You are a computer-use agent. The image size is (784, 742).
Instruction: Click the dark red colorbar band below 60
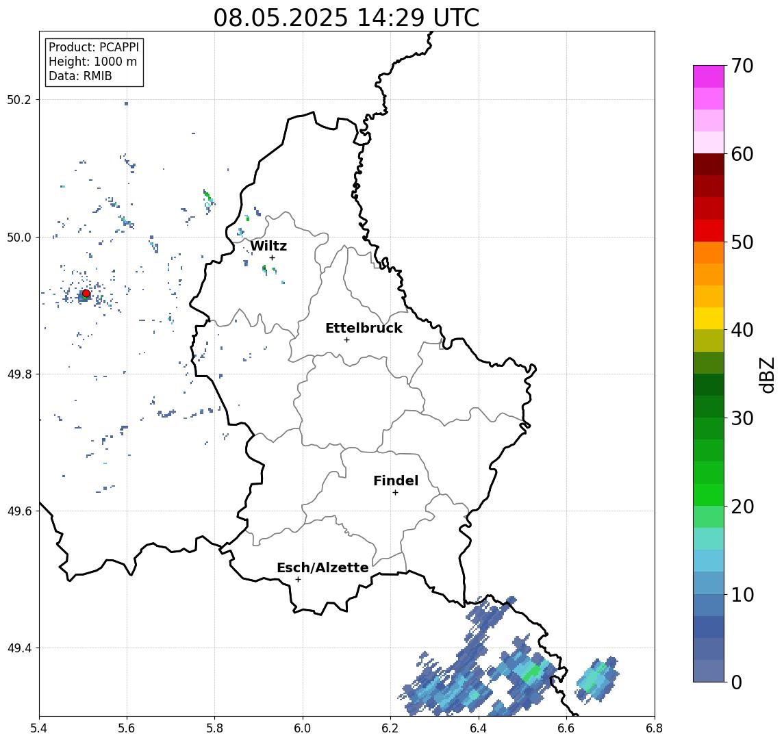pos(709,164)
